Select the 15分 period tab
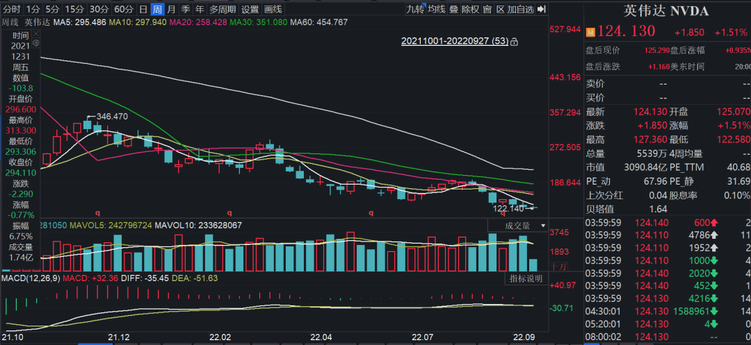Screen dimensions: 751x345 pos(74,9)
